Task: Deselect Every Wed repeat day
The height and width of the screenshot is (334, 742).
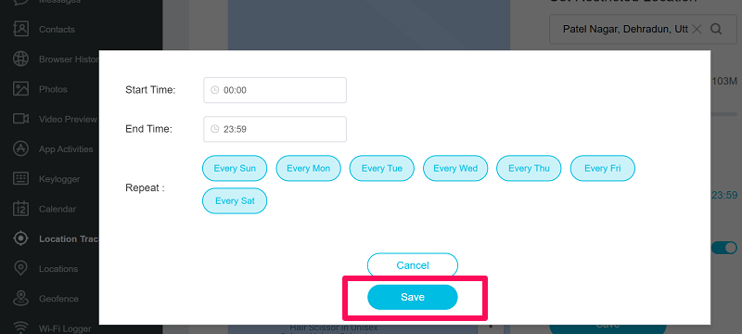Action: point(455,169)
